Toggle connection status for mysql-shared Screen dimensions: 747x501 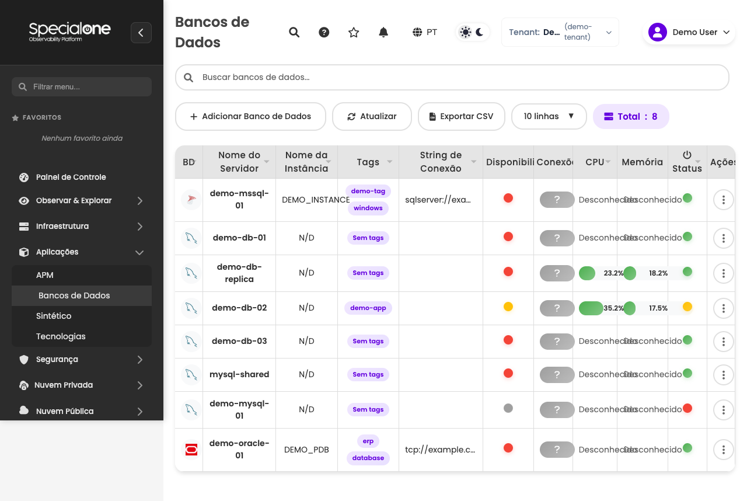coord(557,375)
